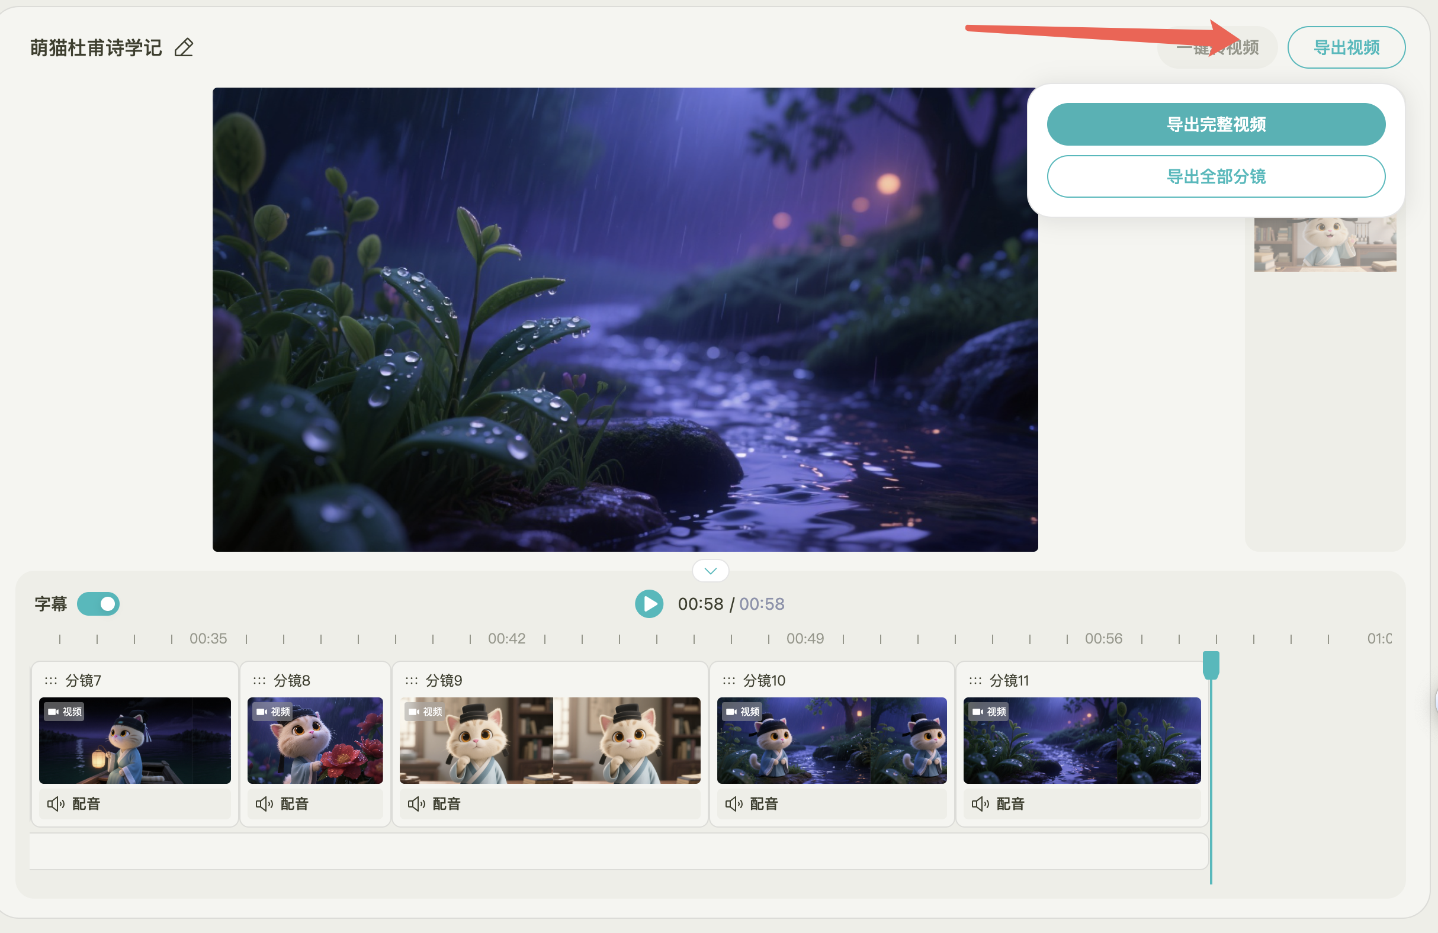The height and width of the screenshot is (933, 1438).
Task: Select the 分镜7 video thumbnail
Action: tap(134, 741)
